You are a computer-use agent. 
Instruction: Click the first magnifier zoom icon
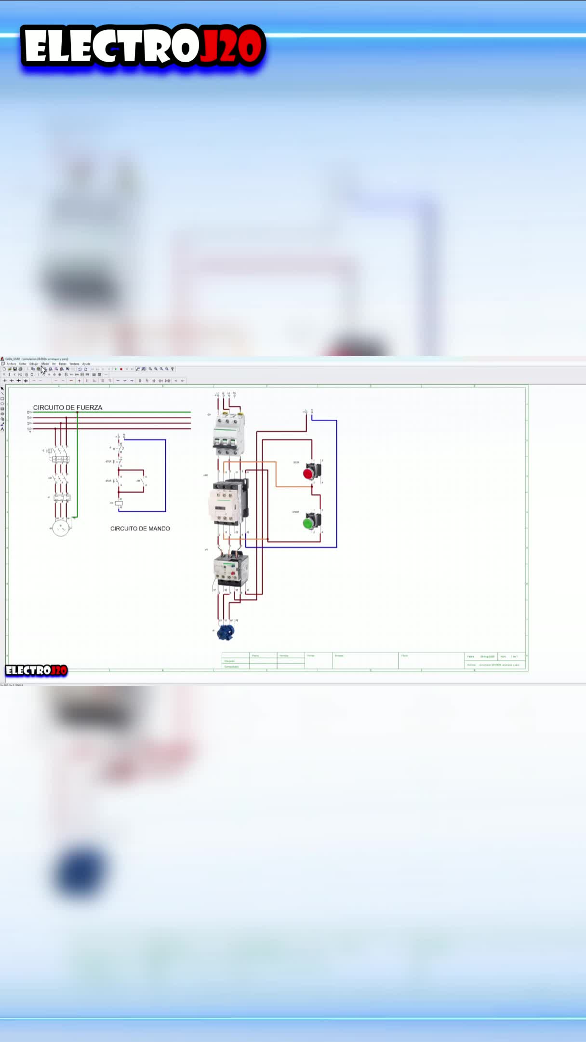[x=150, y=369]
